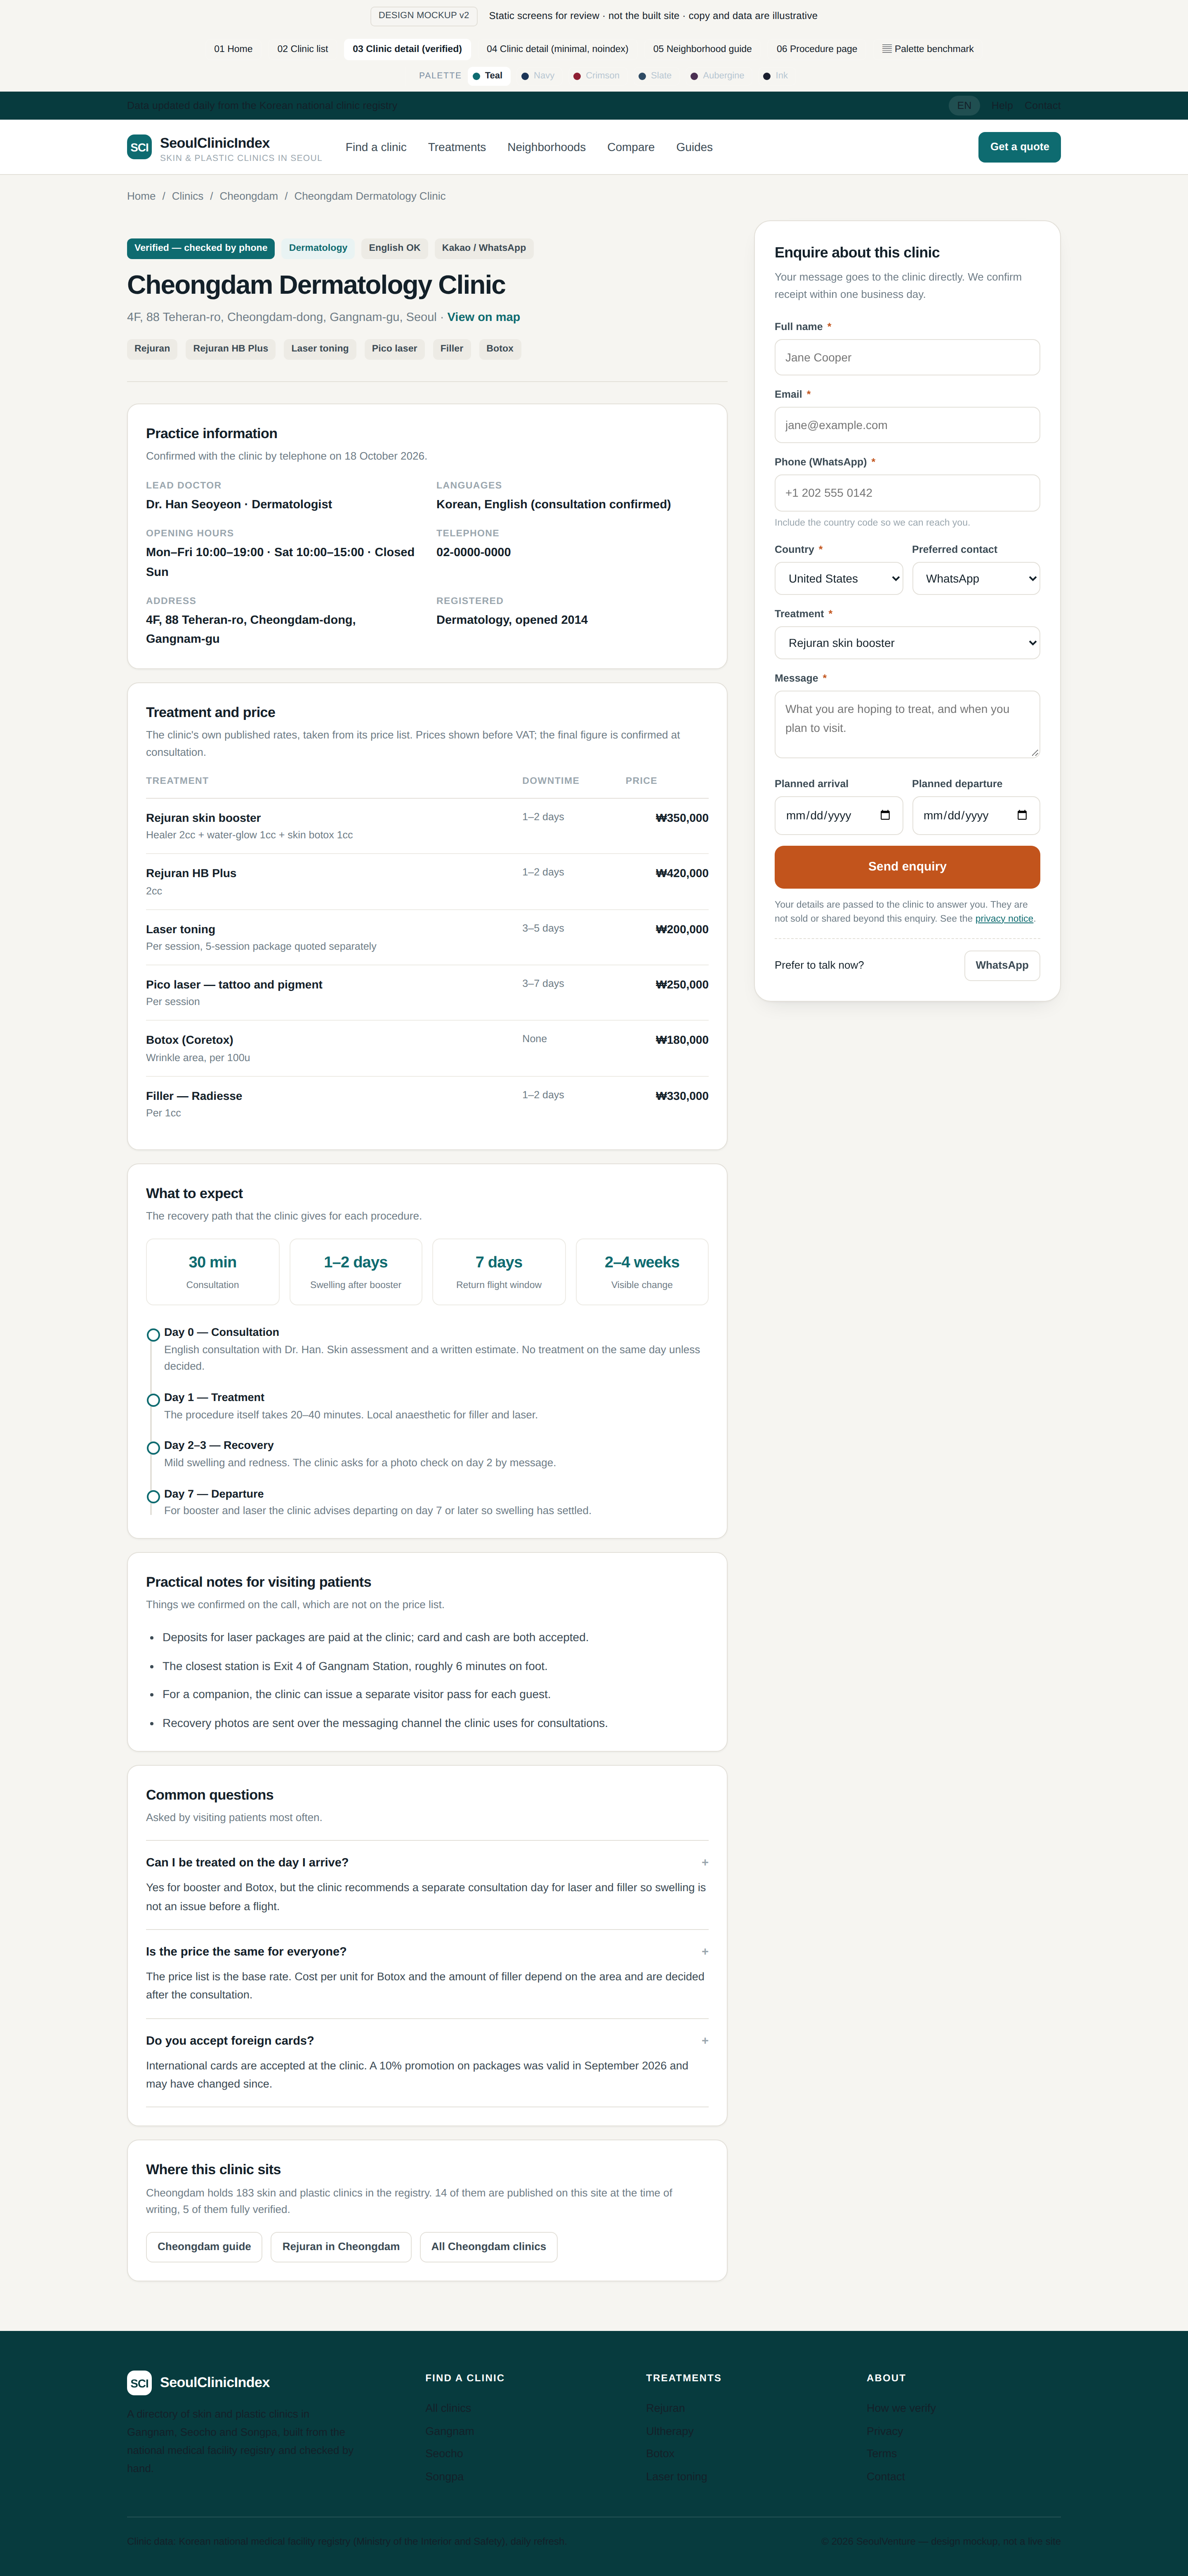Viewport: 1188px width, 2576px height.
Task: Choose the Teal palette color swatch
Action: pyautogui.click(x=476, y=76)
